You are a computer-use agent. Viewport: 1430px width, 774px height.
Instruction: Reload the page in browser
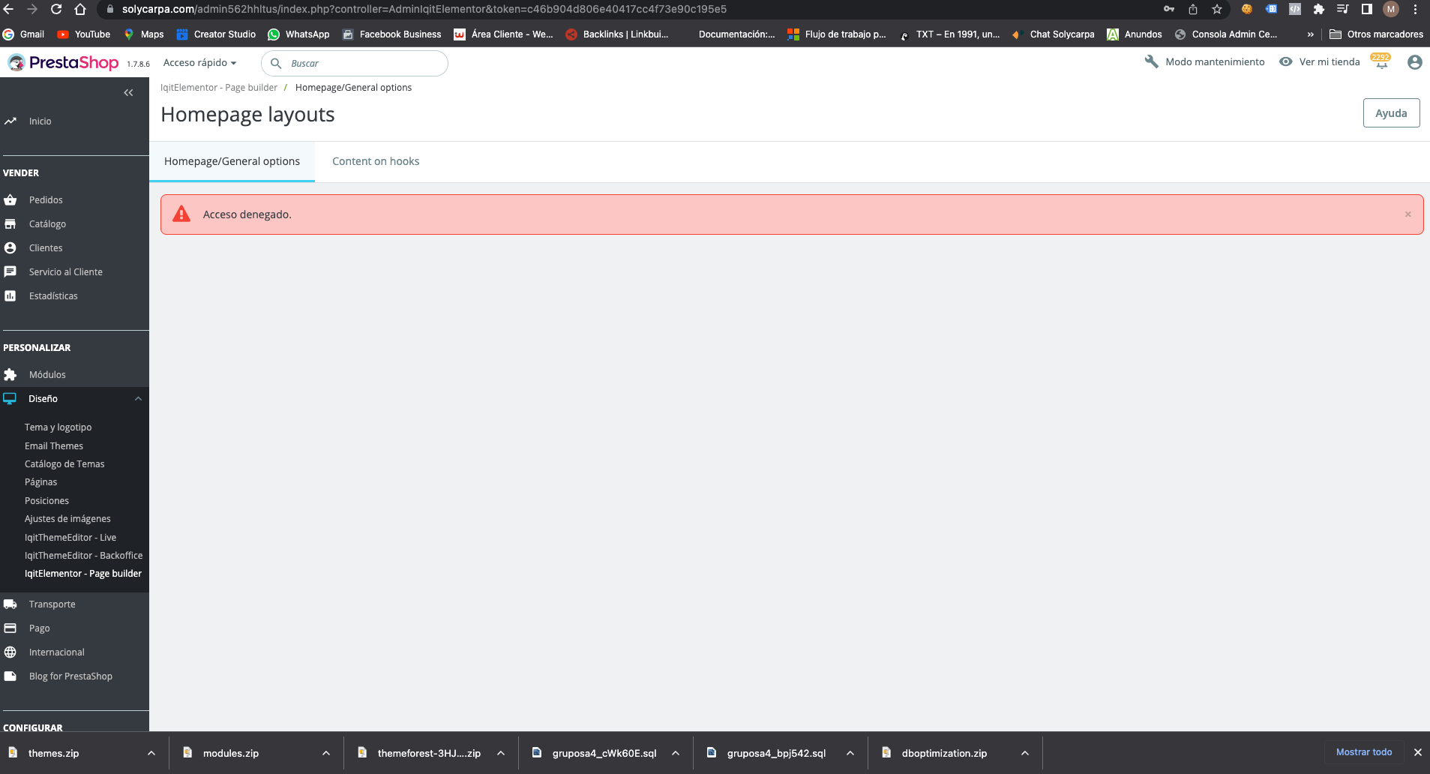56,9
